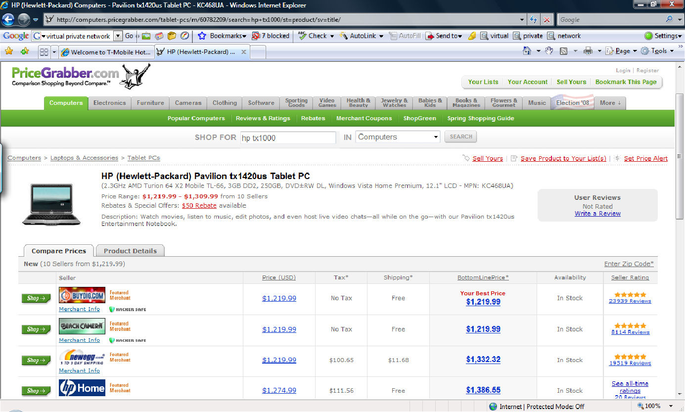Screen dimensions: 685x412
Task: Click the Favorites Center star icon
Action: tap(9, 51)
